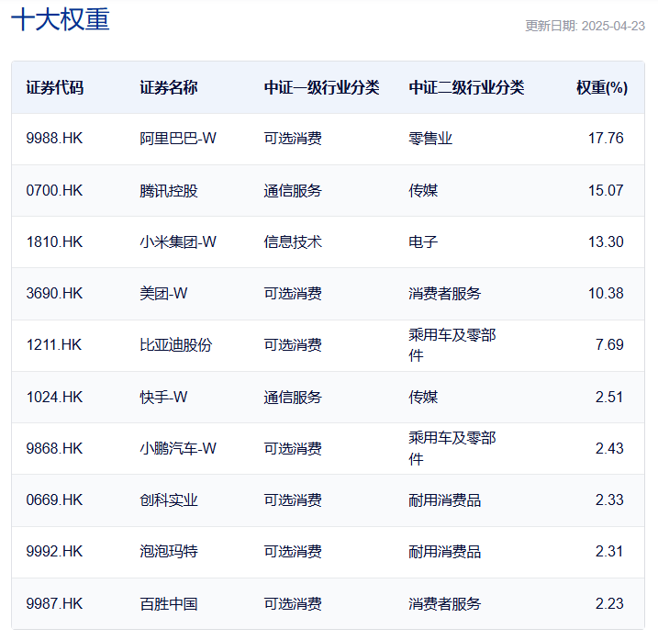Viewport: 658px width, 640px height.
Task: Click 信息技术 industry cell
Action: click(x=293, y=241)
